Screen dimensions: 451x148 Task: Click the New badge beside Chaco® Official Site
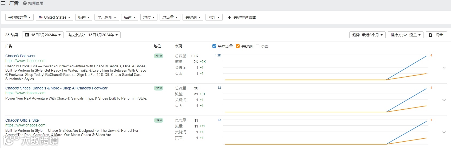pos(159,120)
